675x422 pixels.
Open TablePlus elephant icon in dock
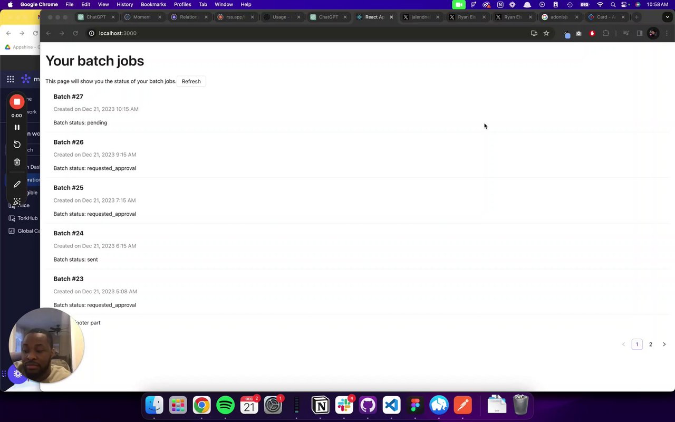439,405
